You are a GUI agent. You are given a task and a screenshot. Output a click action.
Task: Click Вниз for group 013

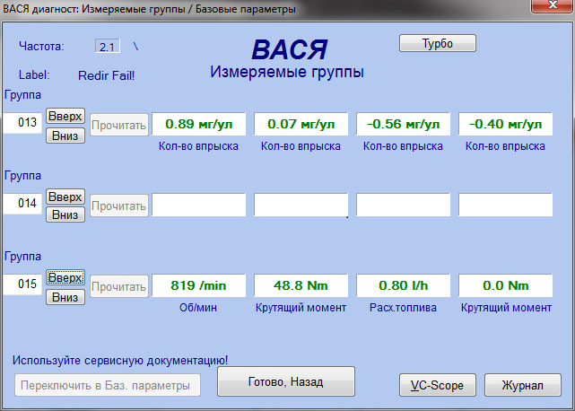(65, 136)
